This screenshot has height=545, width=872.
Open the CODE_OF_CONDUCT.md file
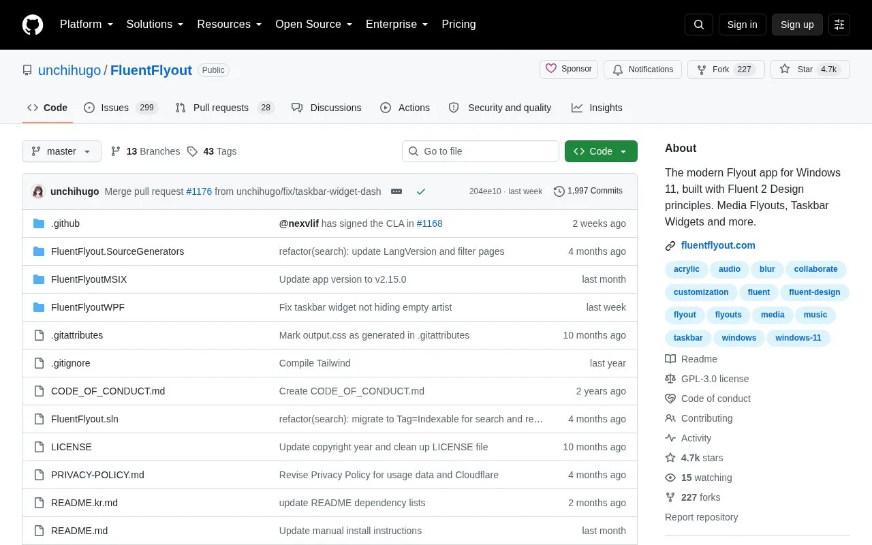pyautogui.click(x=108, y=391)
